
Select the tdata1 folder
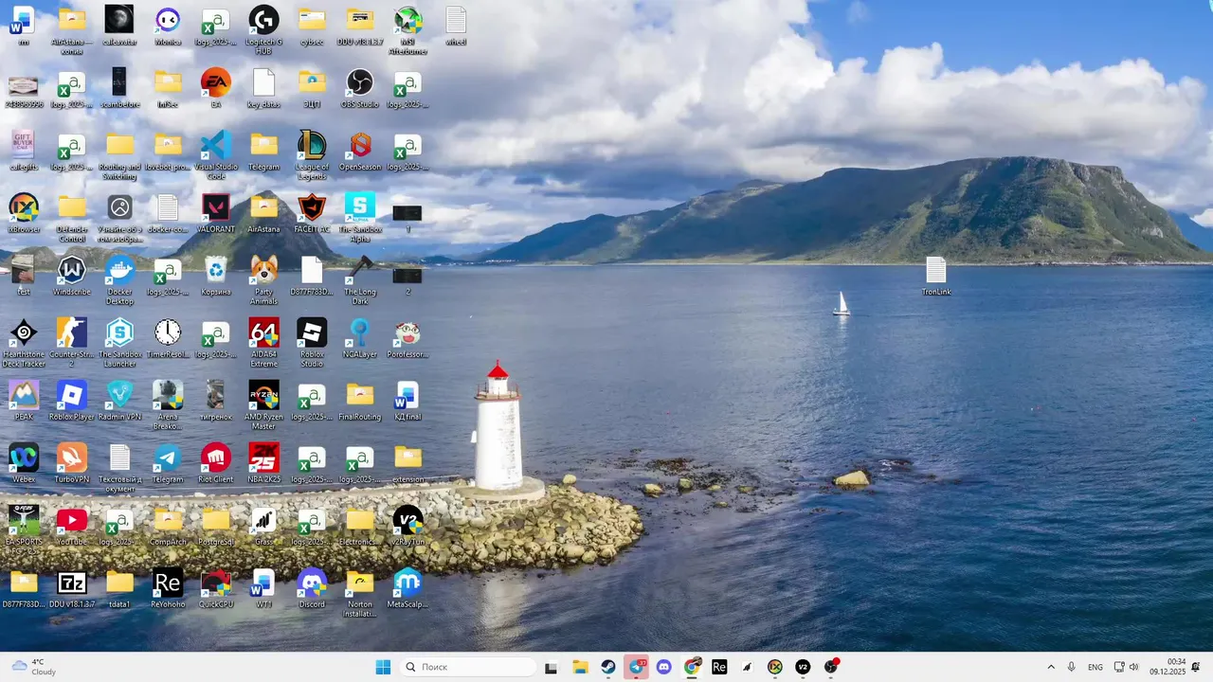pyautogui.click(x=119, y=588)
